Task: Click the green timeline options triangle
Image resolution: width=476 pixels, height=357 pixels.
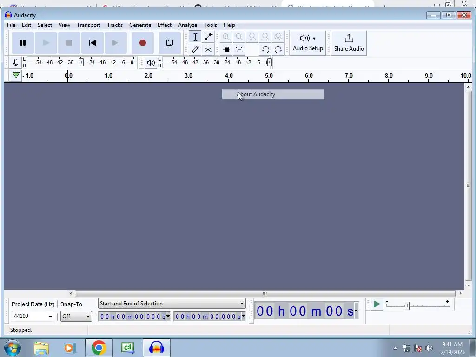Action: click(16, 75)
